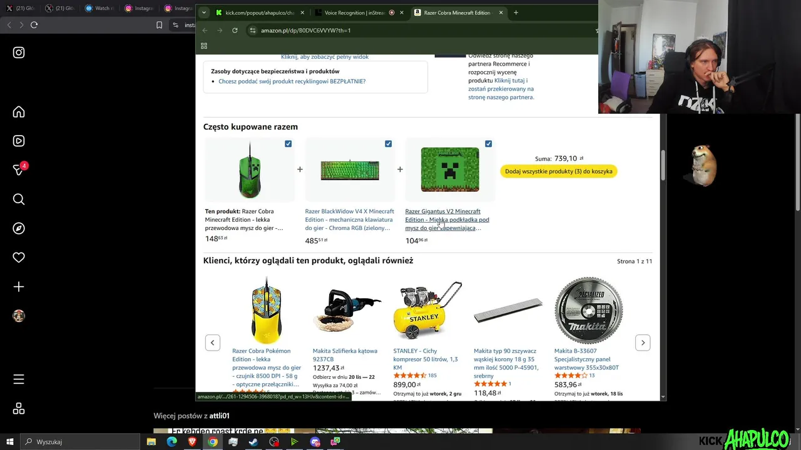Viewport: 801px width, 450px height.
Task: Open site info icon beside amazon.pl address
Action: click(252, 30)
